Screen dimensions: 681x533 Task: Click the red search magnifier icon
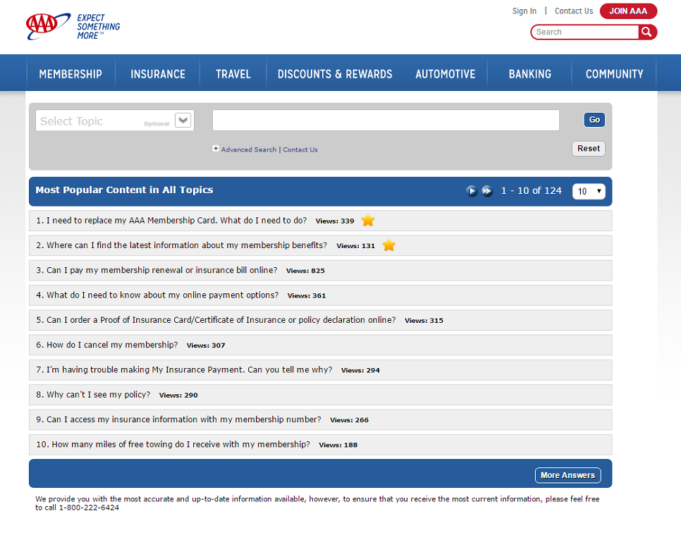pos(647,32)
